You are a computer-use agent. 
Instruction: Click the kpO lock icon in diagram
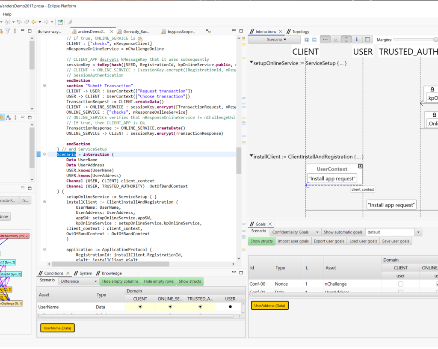[432, 89]
